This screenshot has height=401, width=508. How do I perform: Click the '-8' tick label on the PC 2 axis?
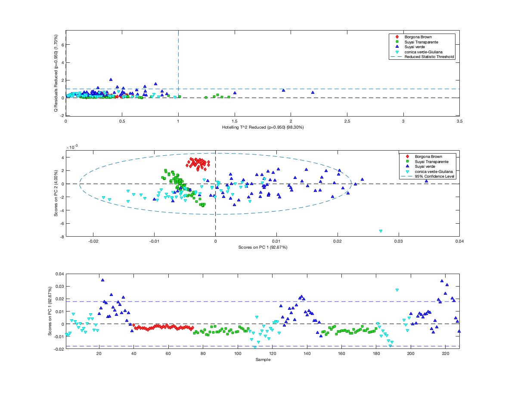click(62, 237)
